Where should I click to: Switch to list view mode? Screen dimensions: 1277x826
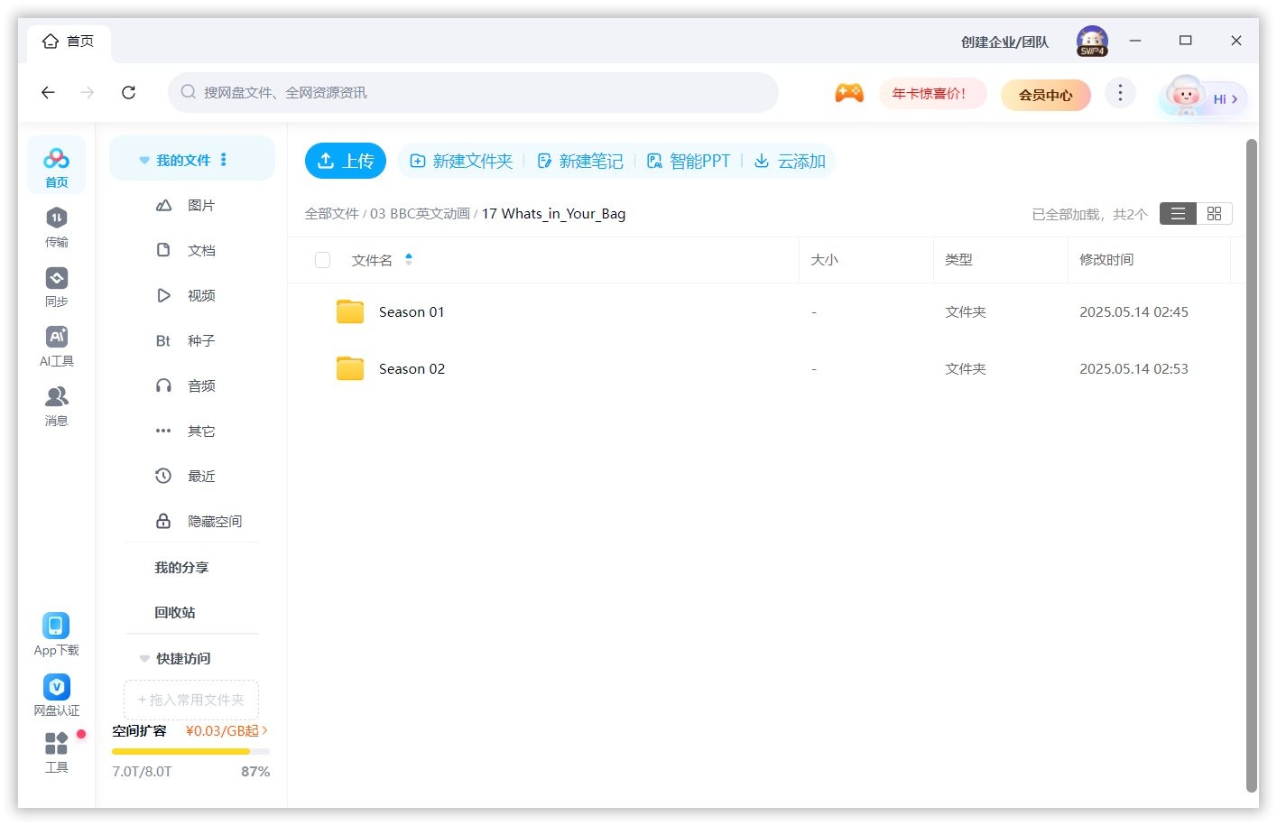(x=1178, y=214)
